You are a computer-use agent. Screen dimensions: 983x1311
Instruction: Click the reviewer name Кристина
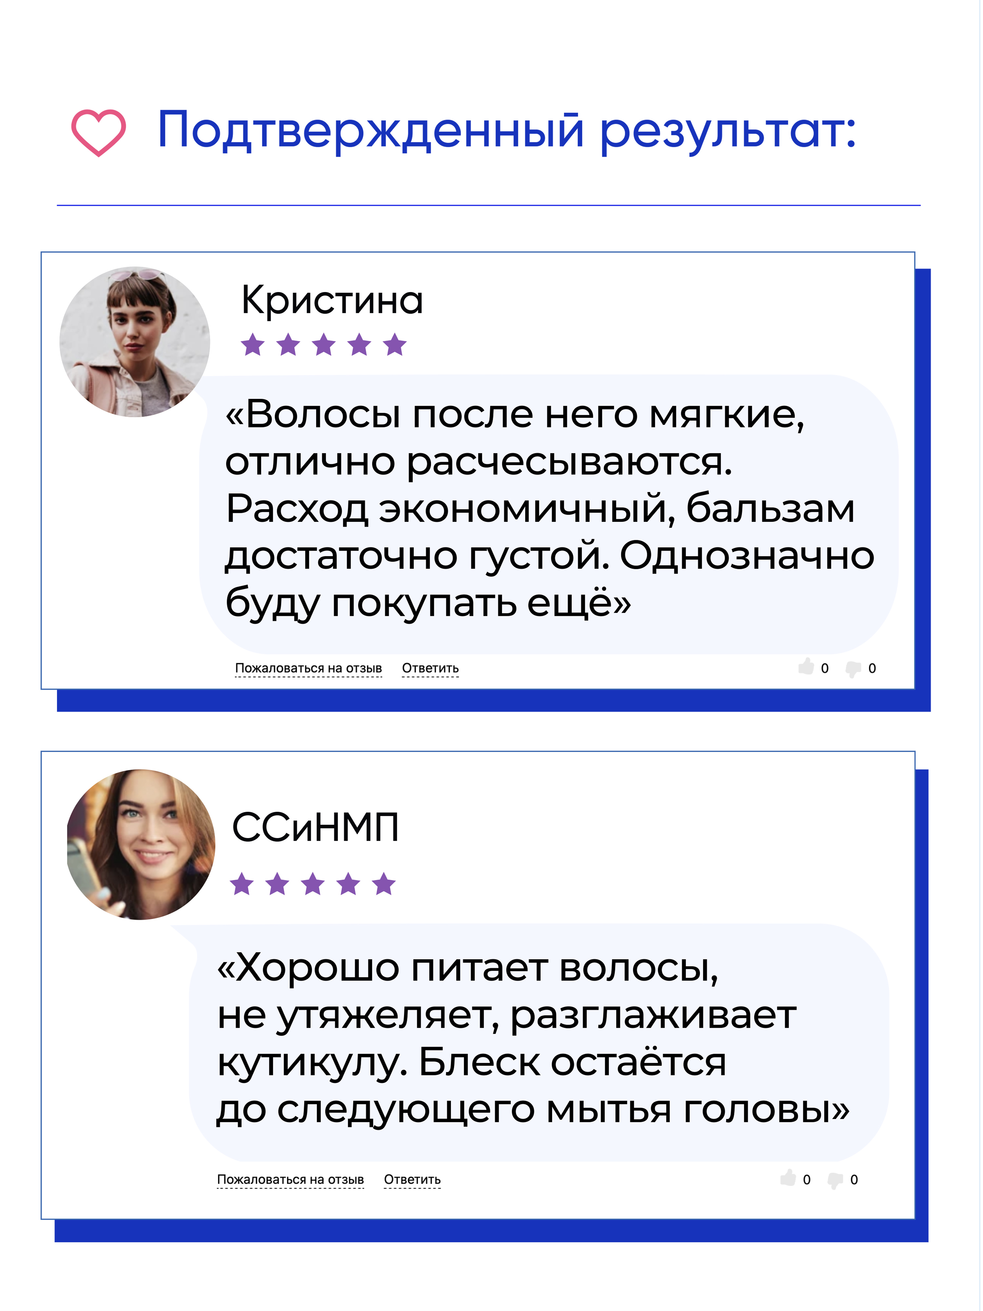click(x=332, y=300)
